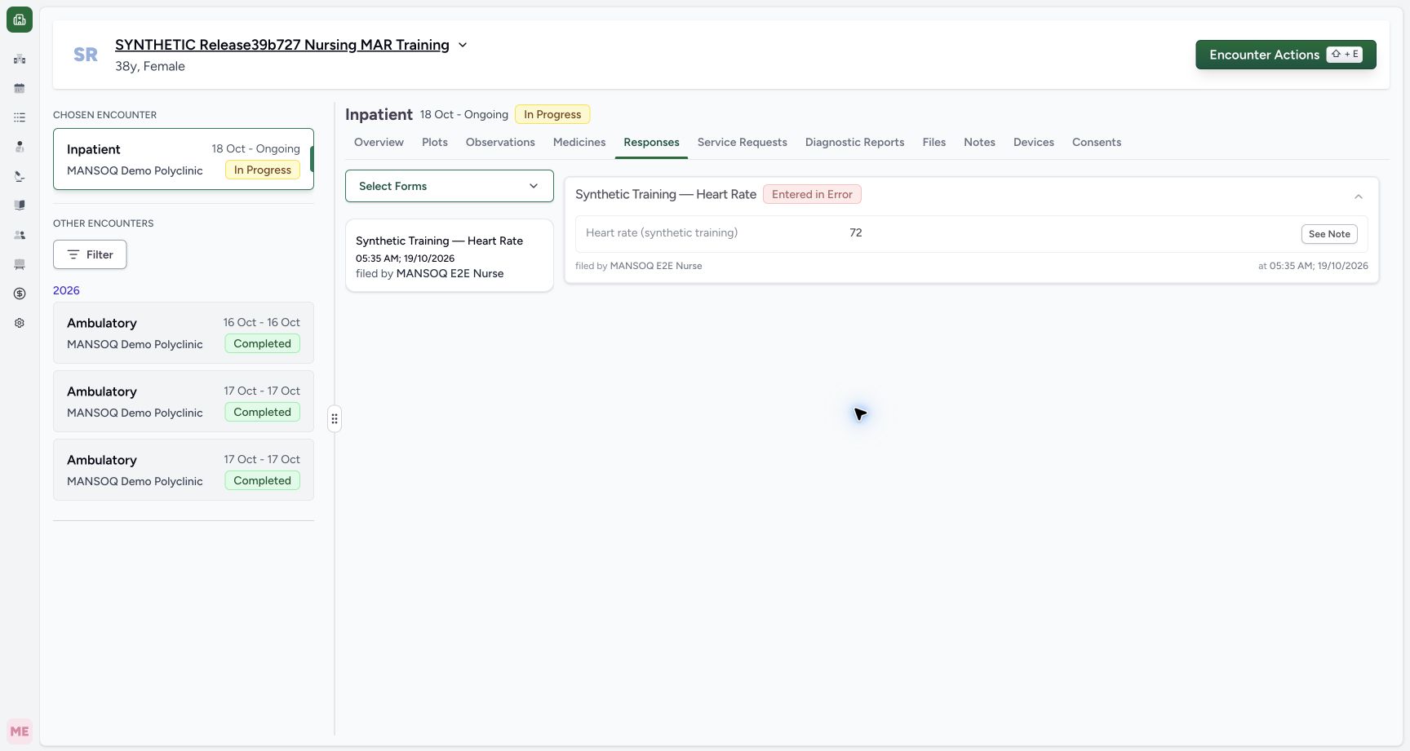Open the Devices tab

click(1034, 142)
